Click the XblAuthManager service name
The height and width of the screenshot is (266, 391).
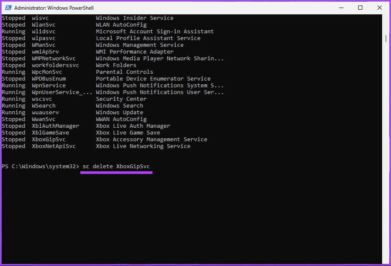(55, 126)
